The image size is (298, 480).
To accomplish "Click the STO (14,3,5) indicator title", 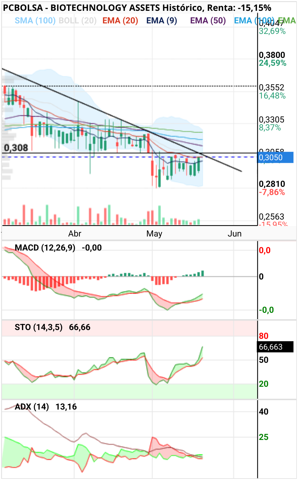I will coord(39,327).
